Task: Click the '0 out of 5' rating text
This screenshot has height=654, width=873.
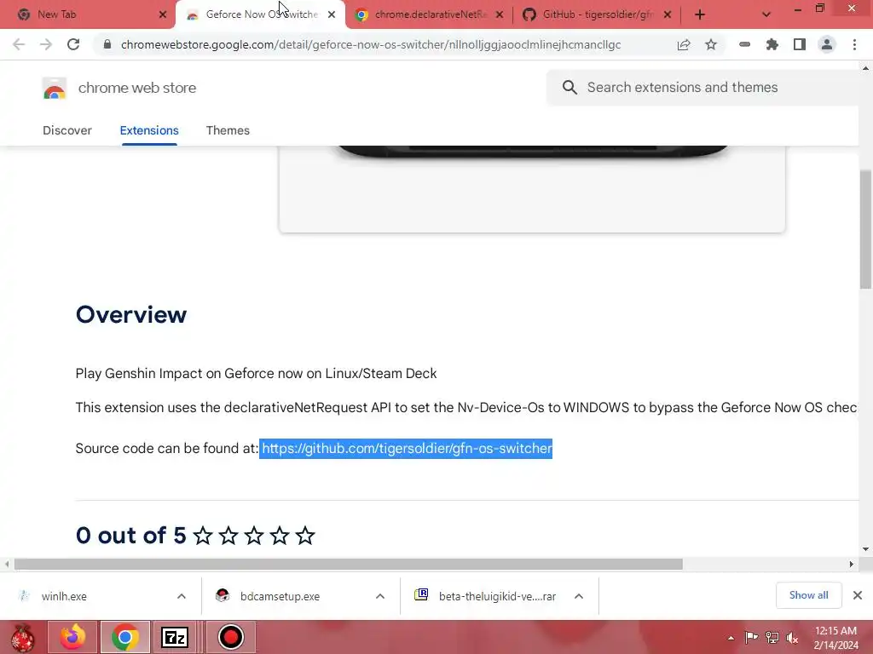Action: (130, 536)
